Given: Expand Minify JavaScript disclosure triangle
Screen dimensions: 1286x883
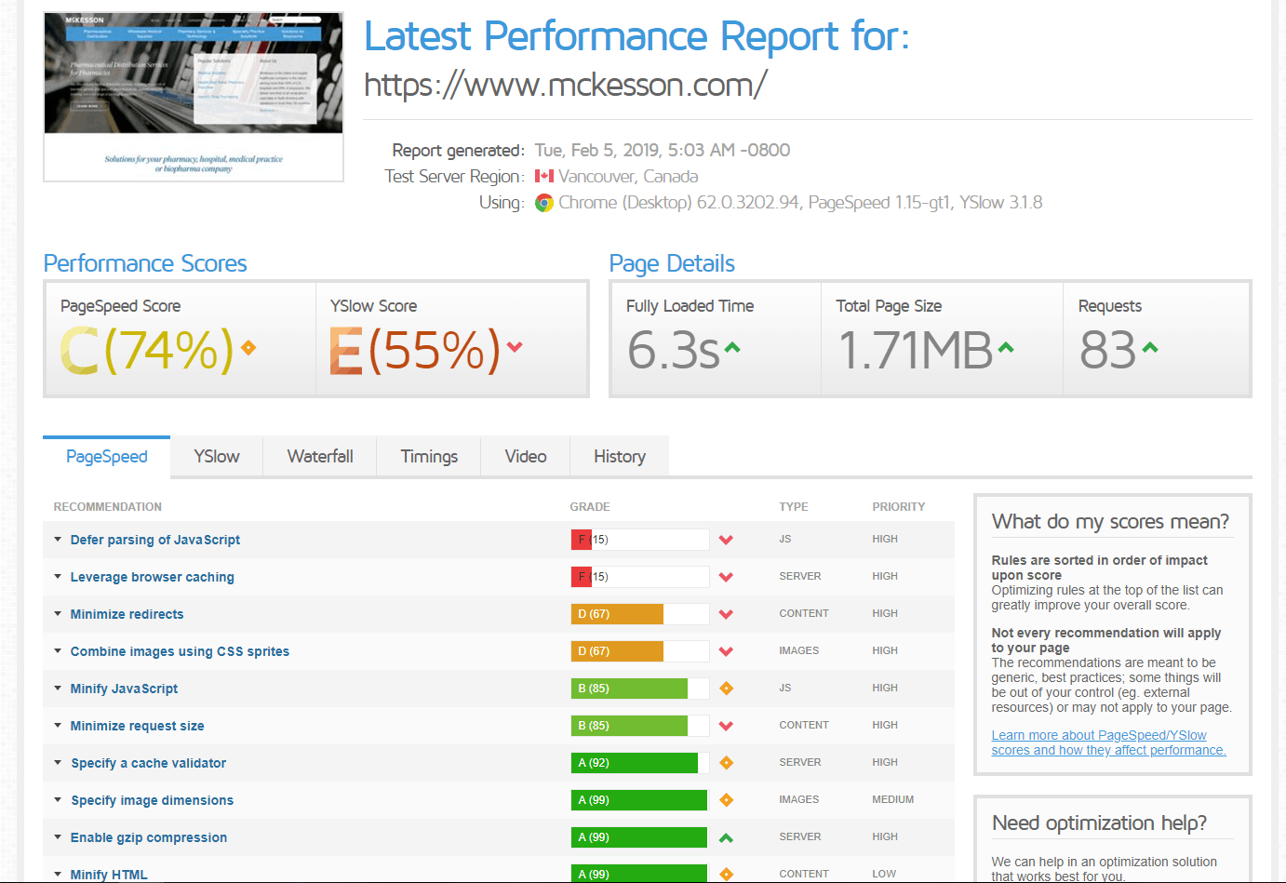Looking at the screenshot, I should tap(58, 689).
